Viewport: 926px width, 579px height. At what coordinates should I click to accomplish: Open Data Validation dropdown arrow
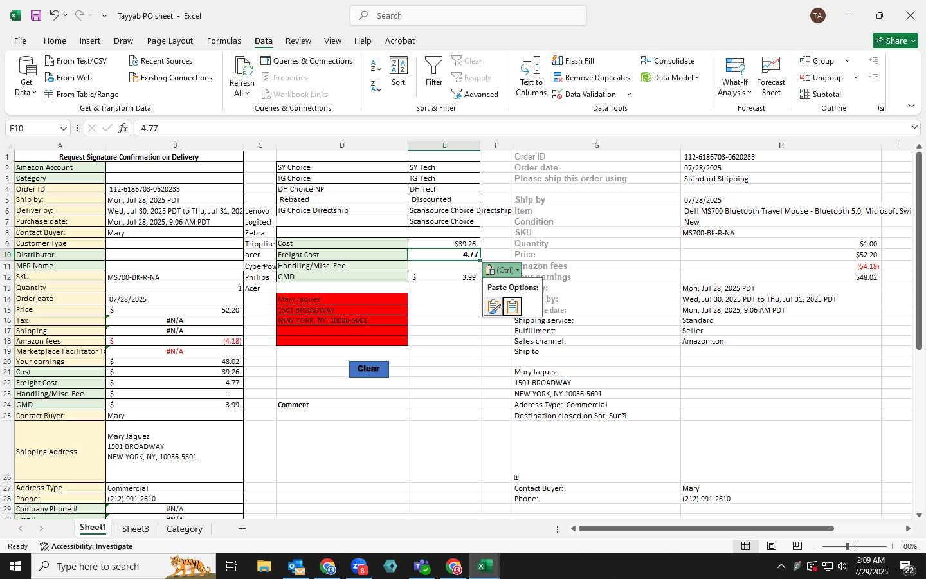(x=629, y=95)
